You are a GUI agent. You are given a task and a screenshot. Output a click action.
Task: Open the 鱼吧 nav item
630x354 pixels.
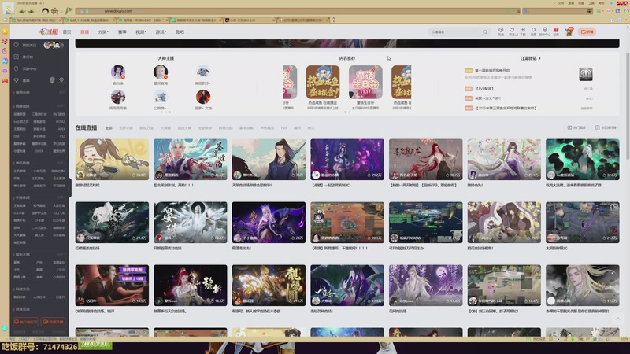tap(180, 31)
